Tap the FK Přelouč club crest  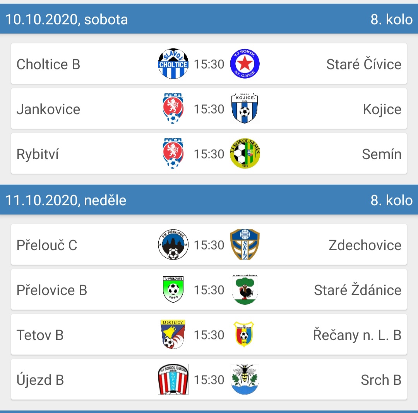[x=173, y=244]
